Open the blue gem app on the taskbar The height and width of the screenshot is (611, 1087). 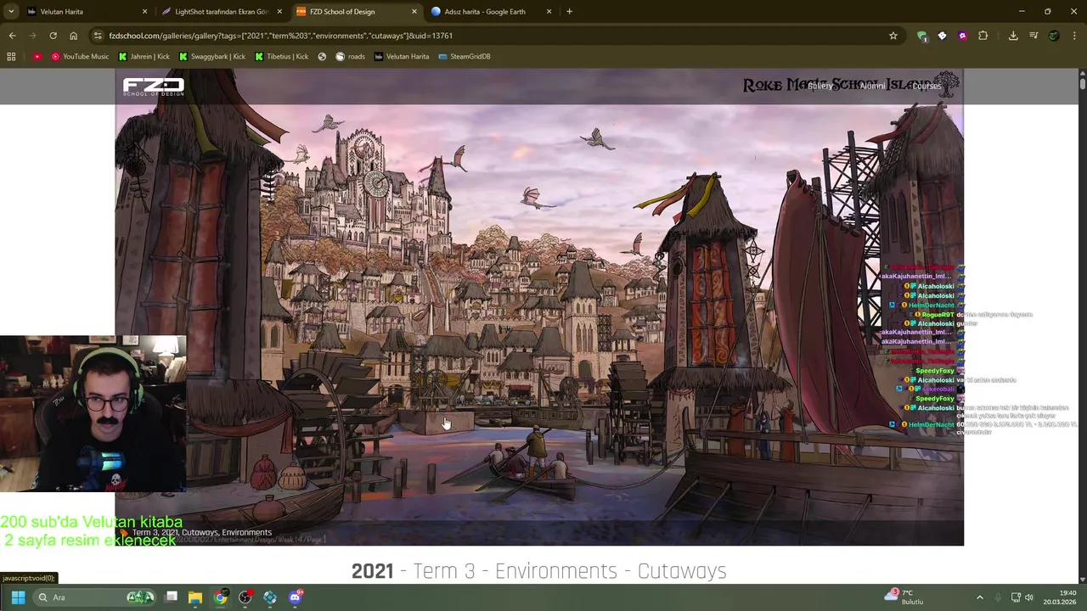[269, 597]
